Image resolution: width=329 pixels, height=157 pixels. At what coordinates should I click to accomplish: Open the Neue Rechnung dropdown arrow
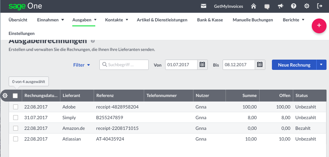point(321,65)
